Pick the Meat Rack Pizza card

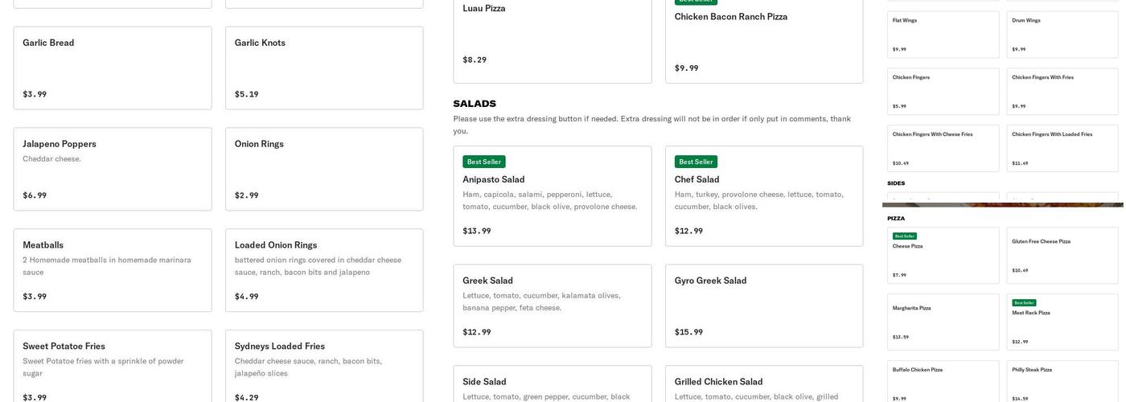1062,322
